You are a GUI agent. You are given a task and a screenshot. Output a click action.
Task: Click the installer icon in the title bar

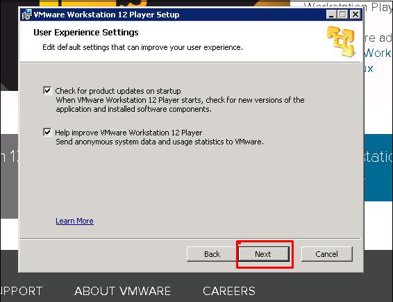click(27, 15)
